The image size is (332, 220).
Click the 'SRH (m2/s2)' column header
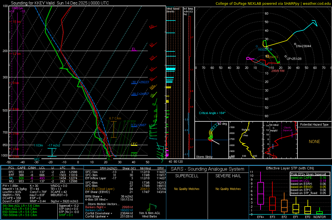108,168
